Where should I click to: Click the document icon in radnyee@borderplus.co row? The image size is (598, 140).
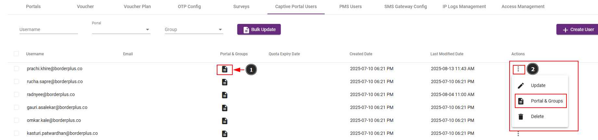[225, 95]
